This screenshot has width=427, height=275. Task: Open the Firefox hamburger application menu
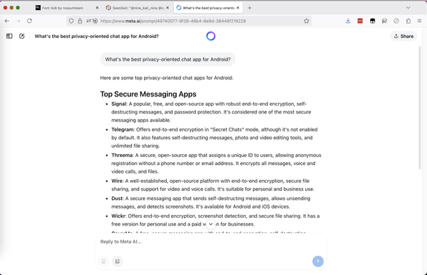(419, 21)
